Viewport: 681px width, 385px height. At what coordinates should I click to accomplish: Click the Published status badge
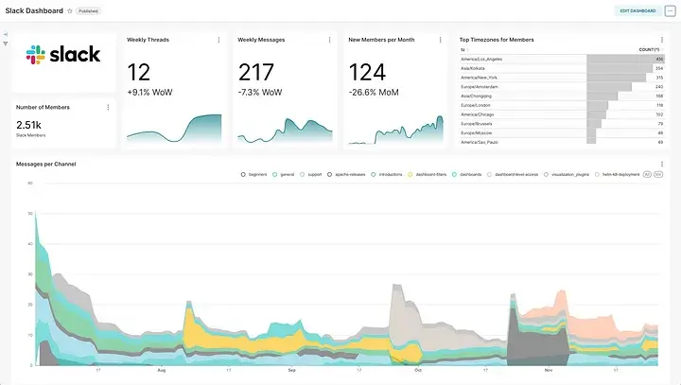[88, 10]
